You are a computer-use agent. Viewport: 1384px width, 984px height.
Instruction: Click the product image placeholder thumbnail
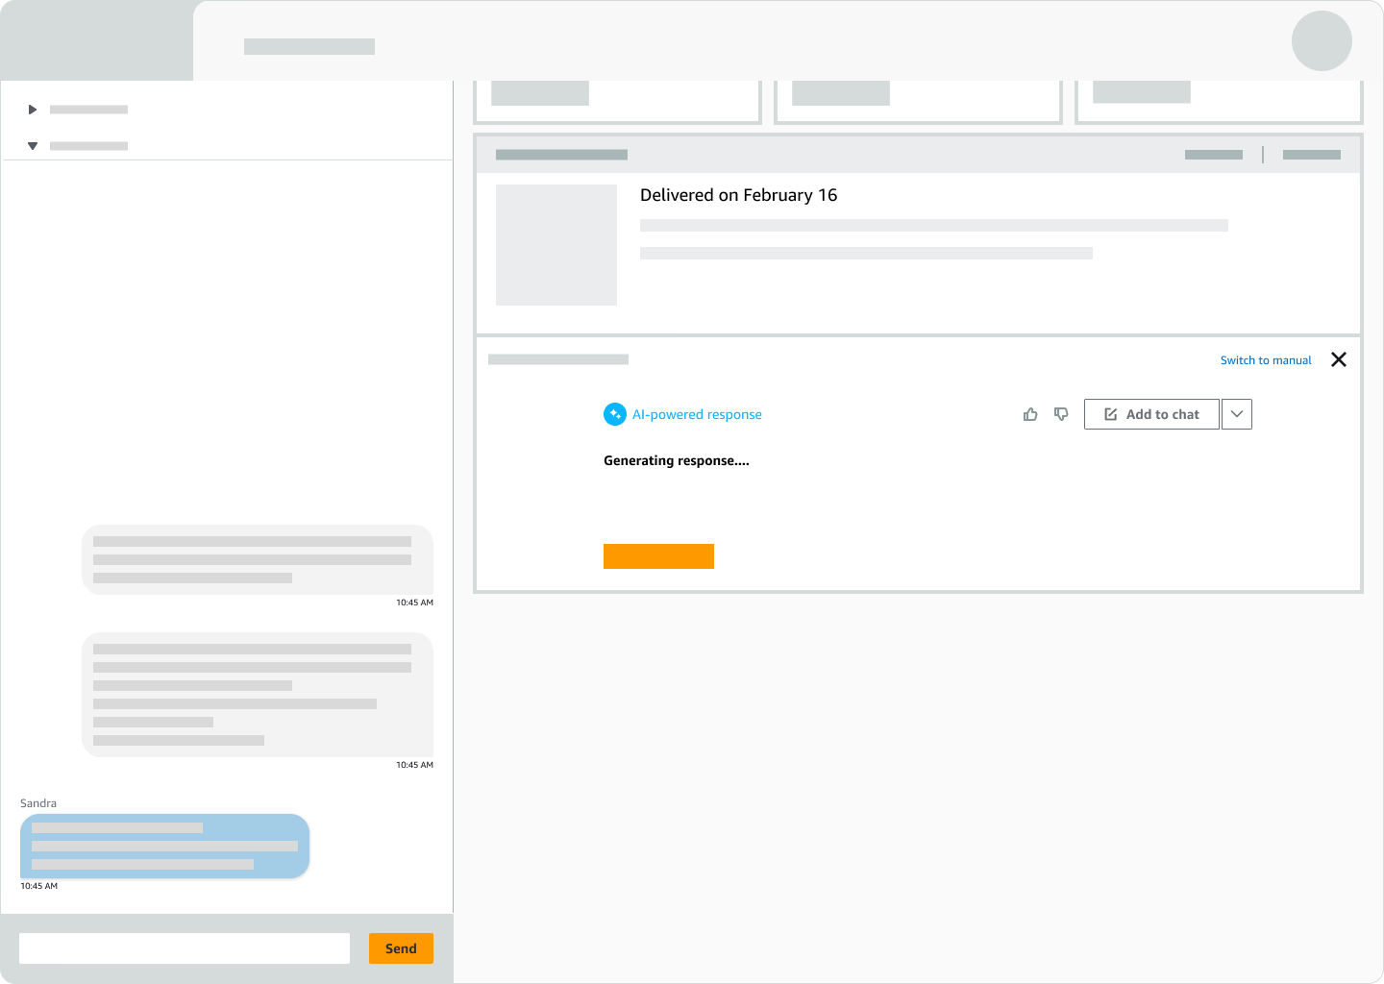click(x=556, y=245)
